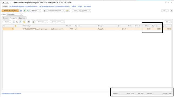The image size is (174, 97).
Task: Click the copy link icon at top right
Action: pyautogui.click(x=166, y=2)
